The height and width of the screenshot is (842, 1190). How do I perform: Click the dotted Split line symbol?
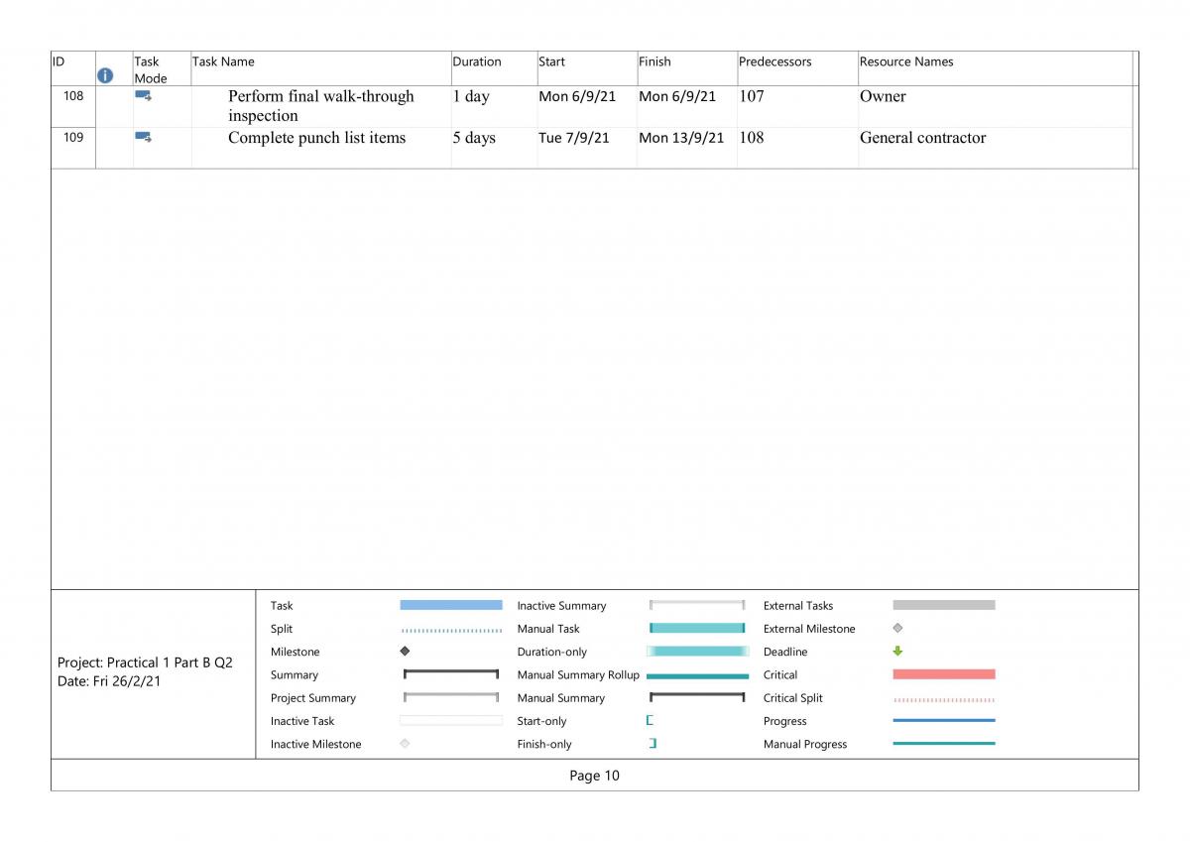[451, 630]
